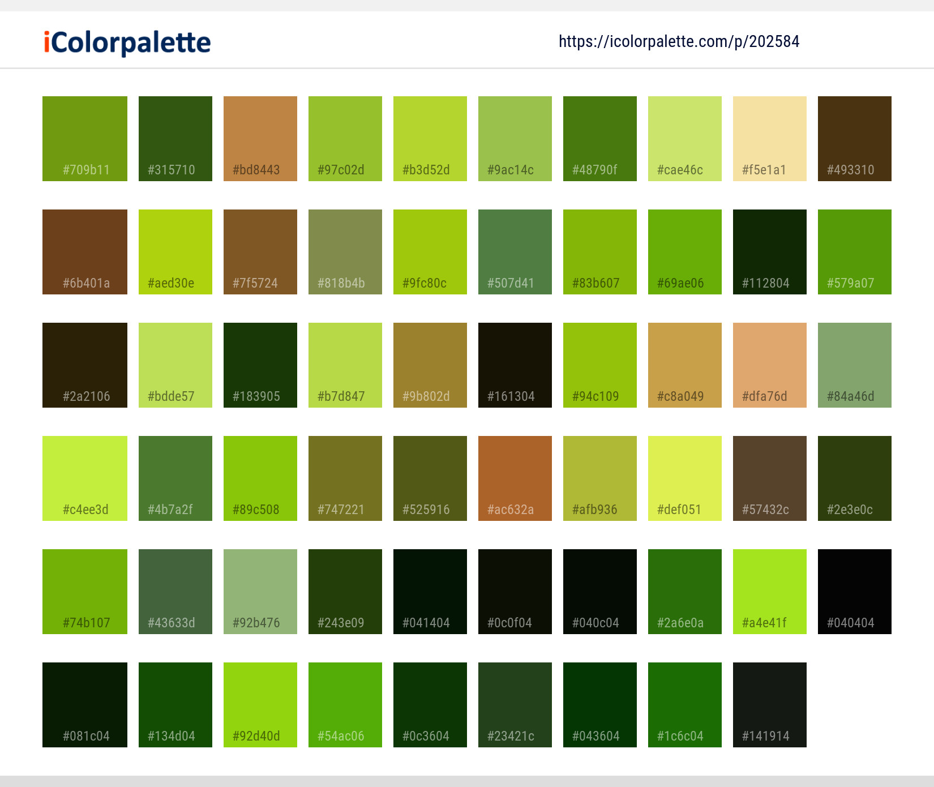
Task: Select the #0c3604 swatch
Action: click(430, 705)
